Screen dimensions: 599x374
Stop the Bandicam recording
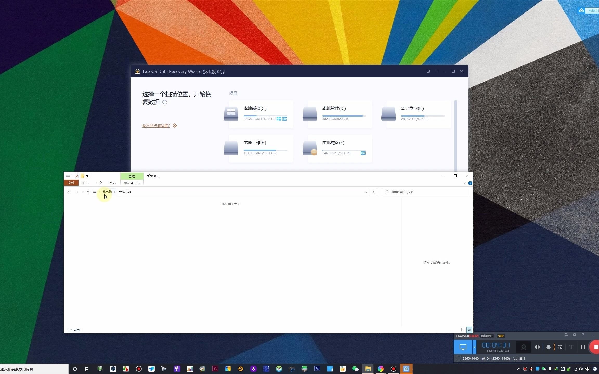[x=595, y=347]
